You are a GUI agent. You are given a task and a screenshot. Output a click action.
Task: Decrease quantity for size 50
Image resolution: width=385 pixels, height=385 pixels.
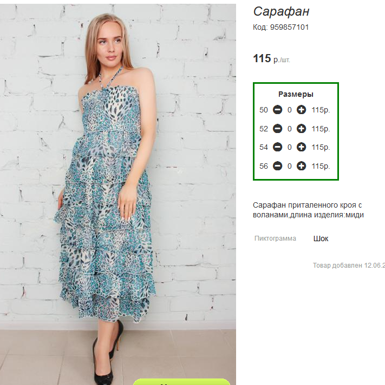click(x=278, y=110)
